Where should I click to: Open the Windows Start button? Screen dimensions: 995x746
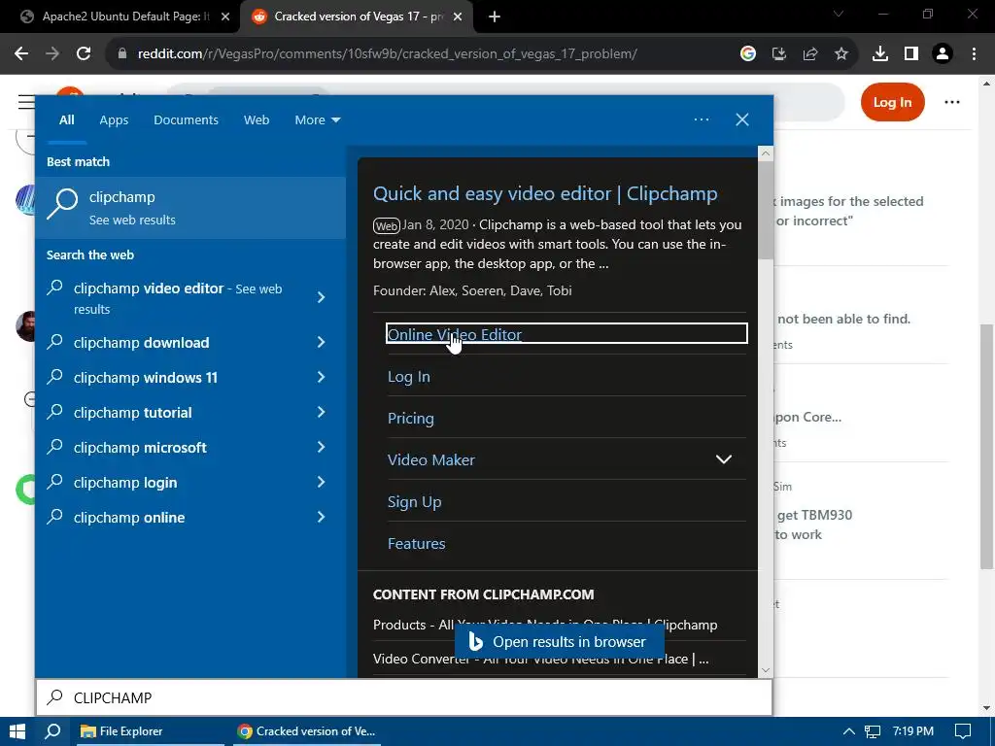click(x=17, y=731)
